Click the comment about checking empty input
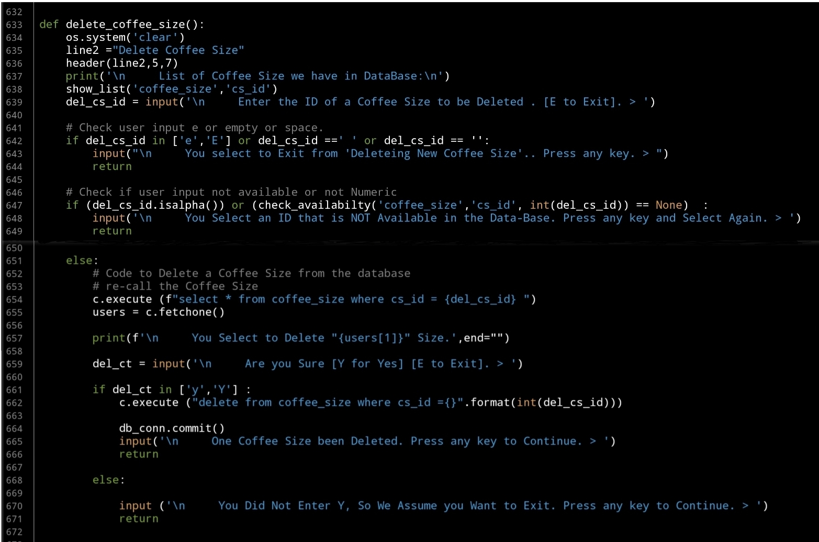Image resolution: width=819 pixels, height=542 pixels. (194, 128)
